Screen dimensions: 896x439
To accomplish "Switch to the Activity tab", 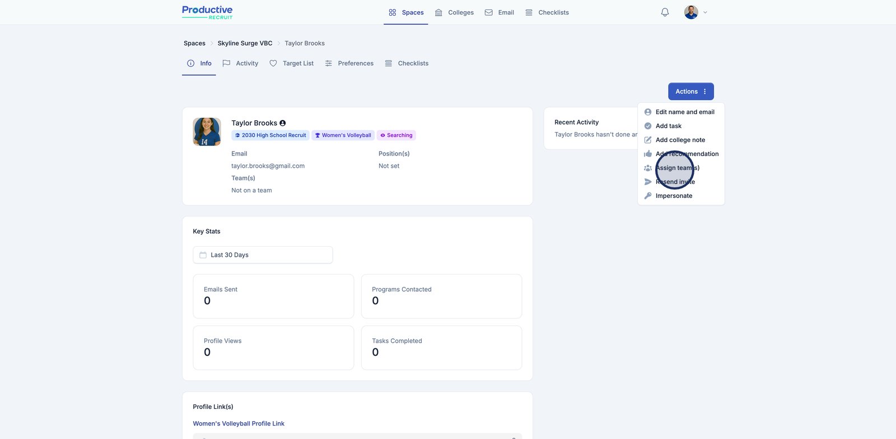I will pos(241,64).
